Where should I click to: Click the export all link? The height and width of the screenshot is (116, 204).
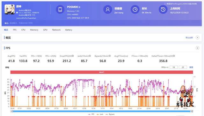189,38
